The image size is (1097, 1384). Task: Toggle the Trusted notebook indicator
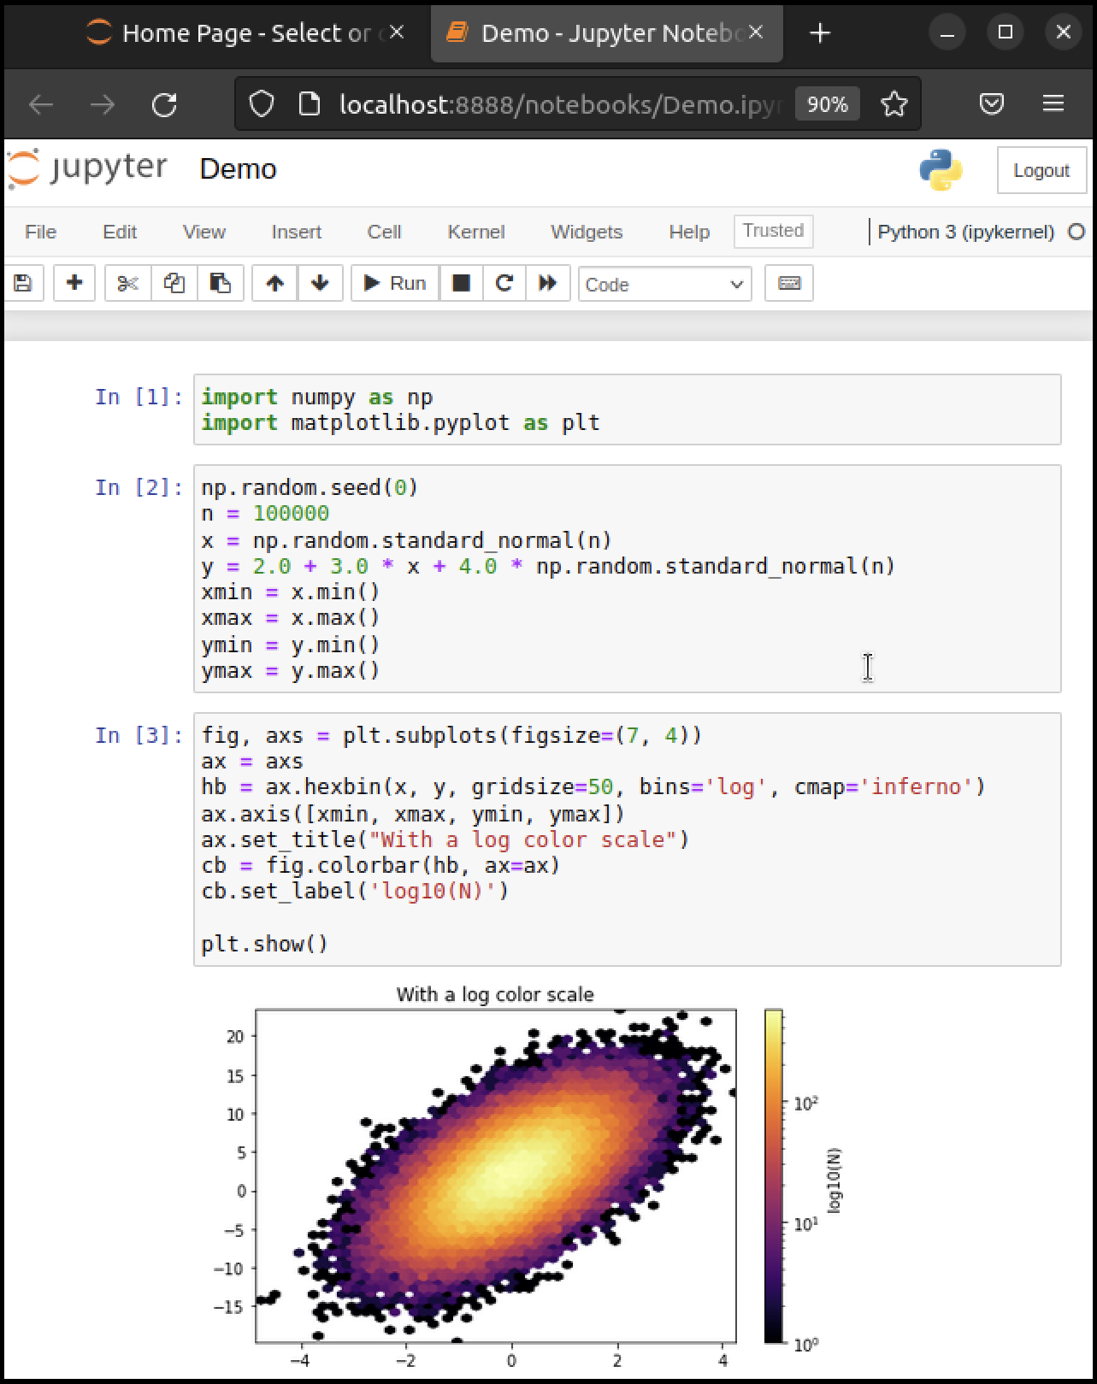point(773,231)
